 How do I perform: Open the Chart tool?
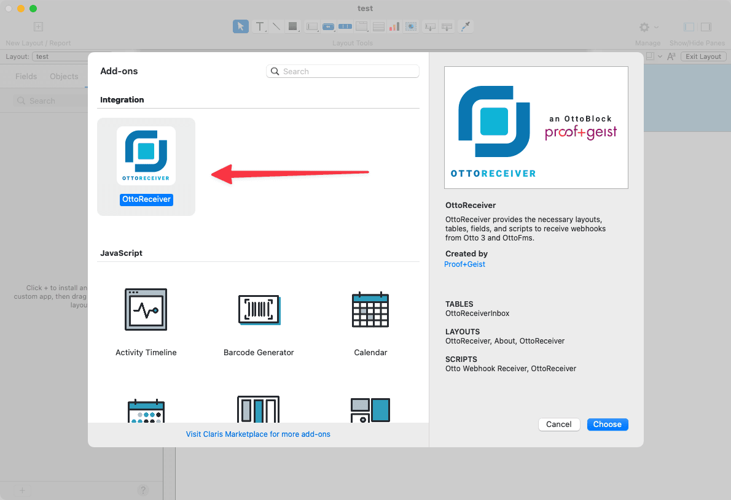coord(394,26)
